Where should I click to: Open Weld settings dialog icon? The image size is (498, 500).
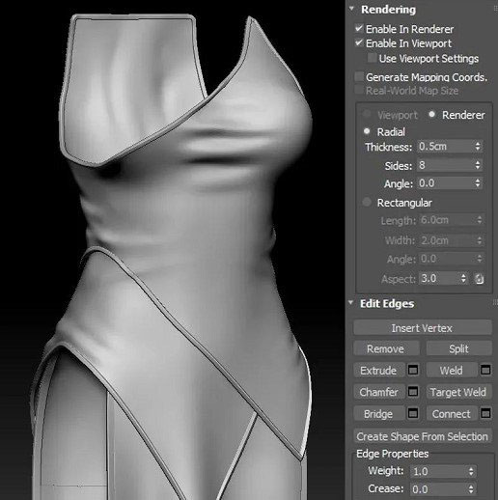(485, 370)
